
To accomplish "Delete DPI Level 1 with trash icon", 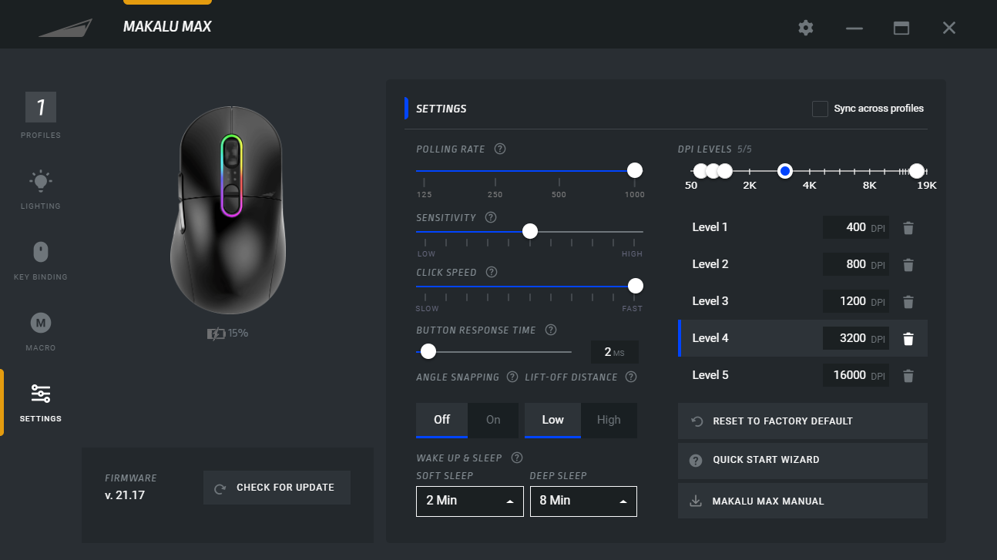I will click(x=908, y=228).
